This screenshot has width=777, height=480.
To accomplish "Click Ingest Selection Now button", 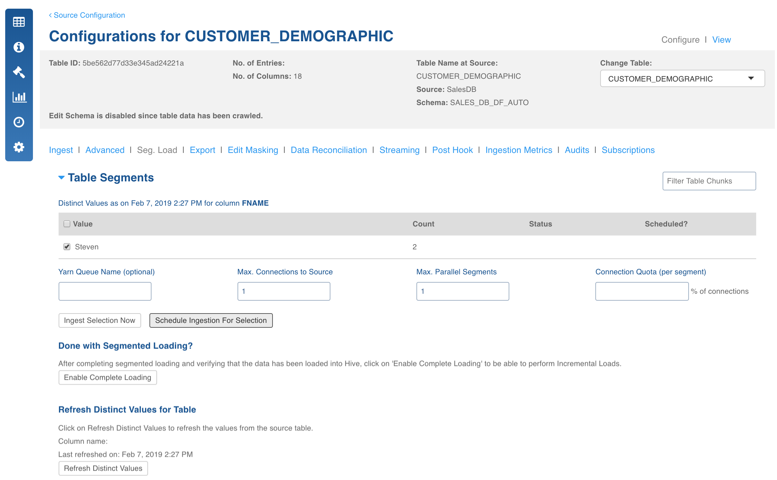I will coord(100,320).
